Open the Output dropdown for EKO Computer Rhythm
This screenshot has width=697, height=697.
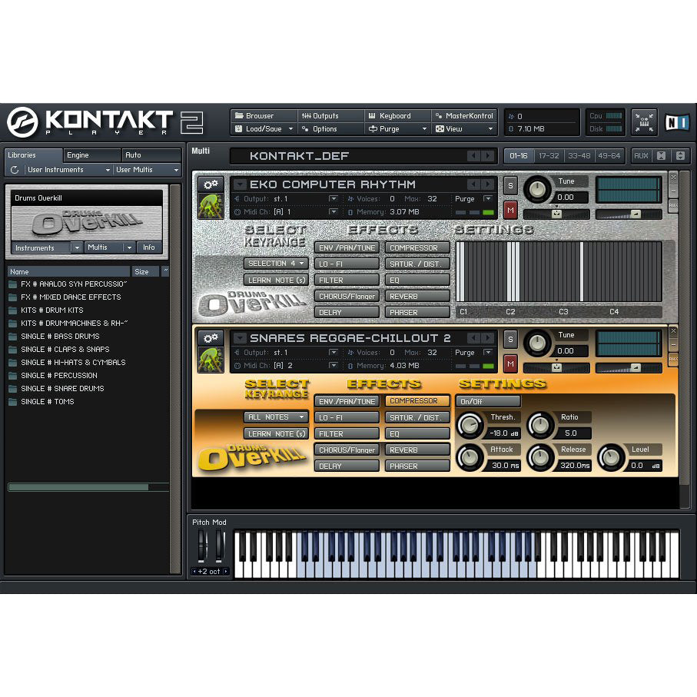tap(333, 198)
